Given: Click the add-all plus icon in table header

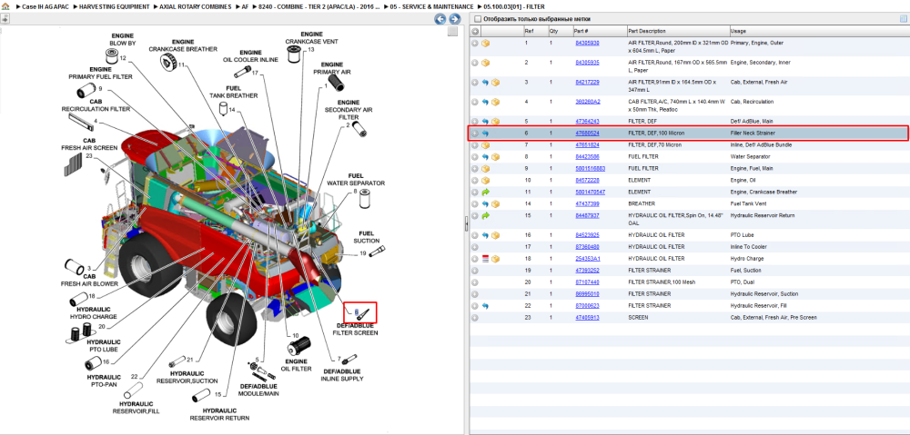Looking at the screenshot, I should pyautogui.click(x=475, y=31).
